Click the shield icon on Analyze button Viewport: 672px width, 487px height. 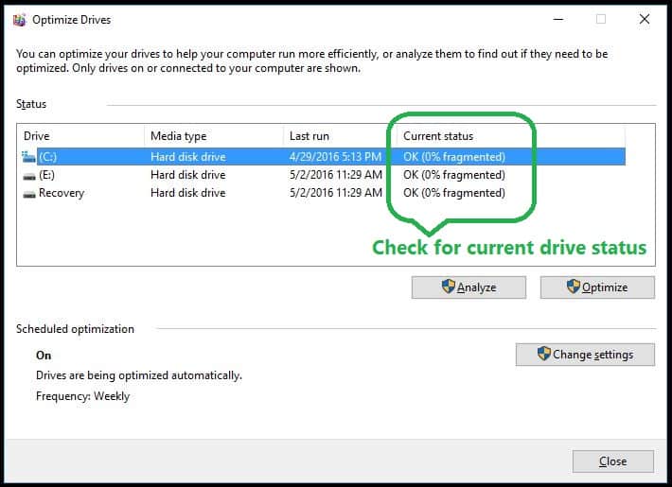point(449,287)
